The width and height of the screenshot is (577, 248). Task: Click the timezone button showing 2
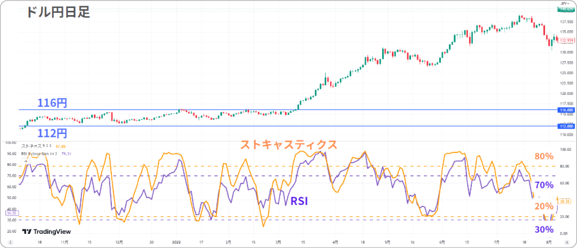(x=10, y=242)
